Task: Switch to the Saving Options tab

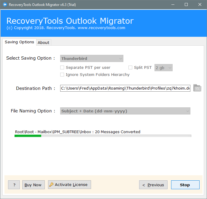Action: (x=19, y=42)
